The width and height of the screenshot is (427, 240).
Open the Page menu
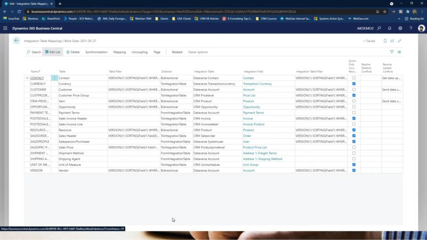pyautogui.click(x=157, y=52)
